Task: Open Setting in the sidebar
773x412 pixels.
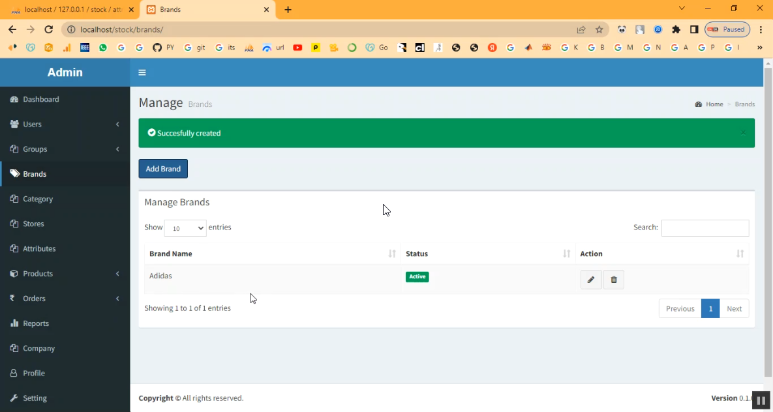Action: [x=65, y=398]
